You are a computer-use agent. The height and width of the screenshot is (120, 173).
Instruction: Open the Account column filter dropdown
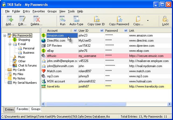75,31
